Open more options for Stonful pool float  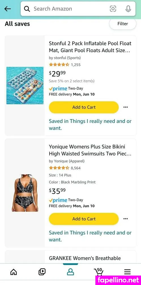(125, 107)
